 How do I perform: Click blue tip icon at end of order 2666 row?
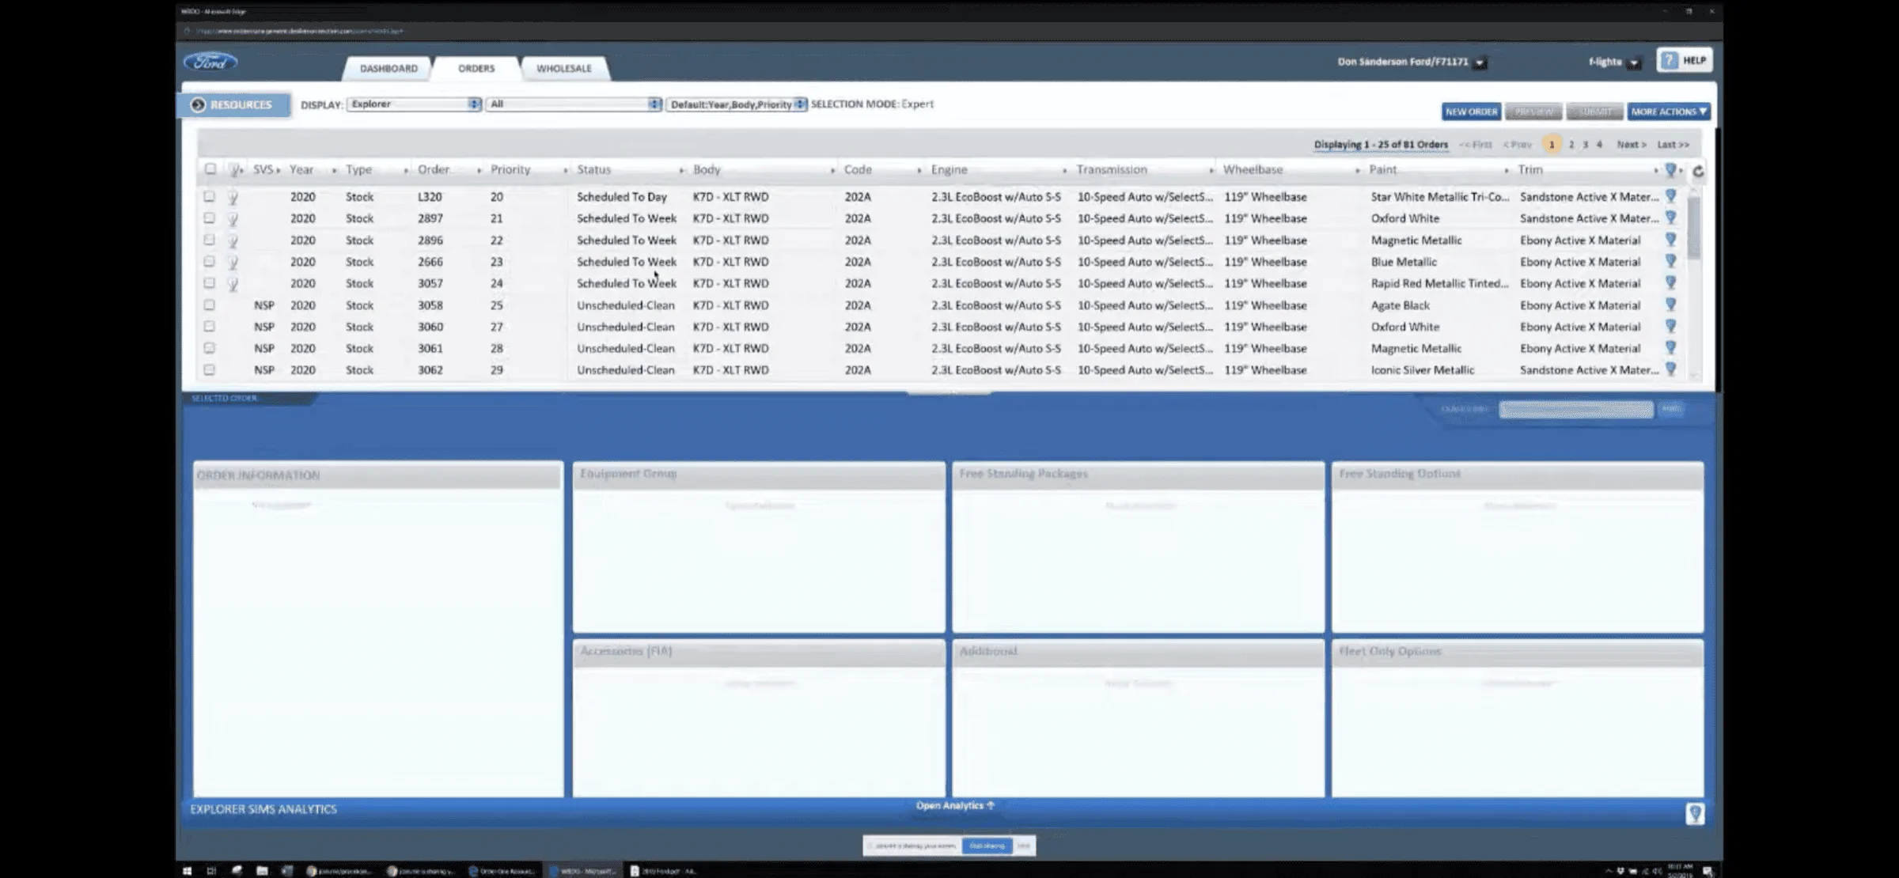click(x=1670, y=261)
